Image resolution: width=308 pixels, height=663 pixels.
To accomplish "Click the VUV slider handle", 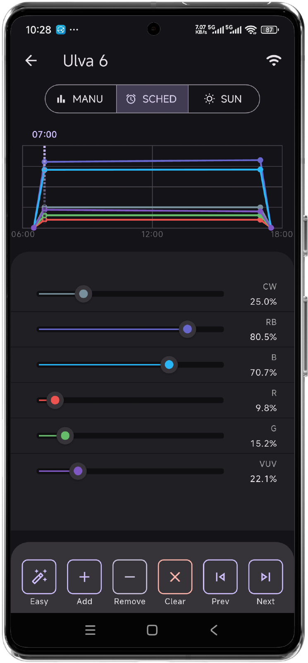I will point(78,471).
